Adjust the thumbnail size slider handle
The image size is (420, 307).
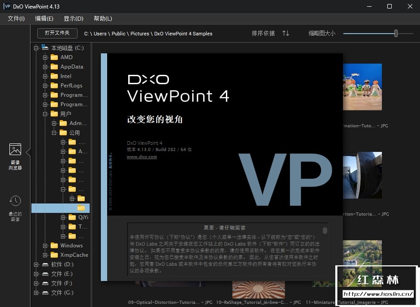click(x=396, y=33)
